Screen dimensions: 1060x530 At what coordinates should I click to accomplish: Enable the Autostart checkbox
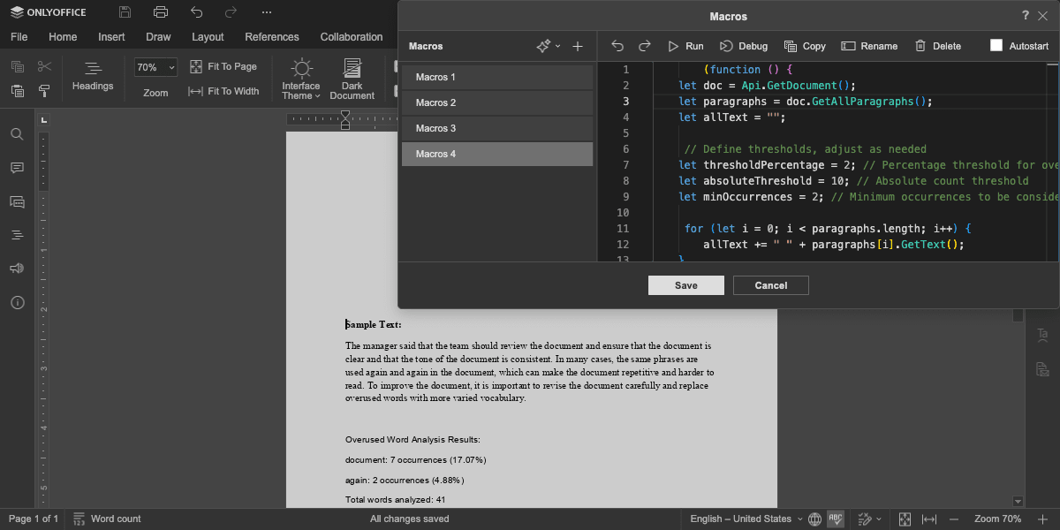[996, 46]
